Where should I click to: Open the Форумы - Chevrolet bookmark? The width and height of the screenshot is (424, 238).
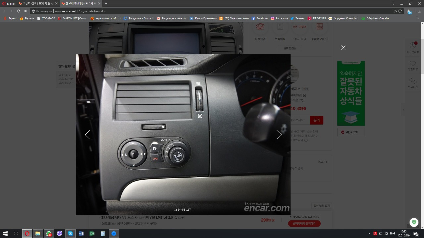(343, 18)
